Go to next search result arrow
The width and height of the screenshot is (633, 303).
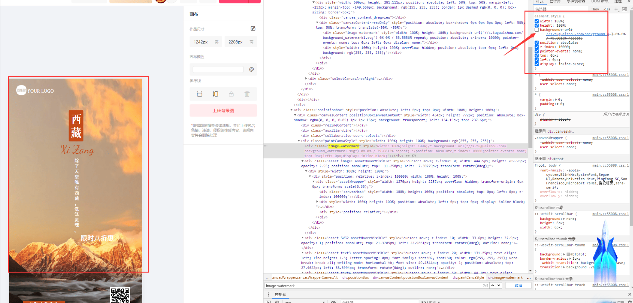coord(499,285)
